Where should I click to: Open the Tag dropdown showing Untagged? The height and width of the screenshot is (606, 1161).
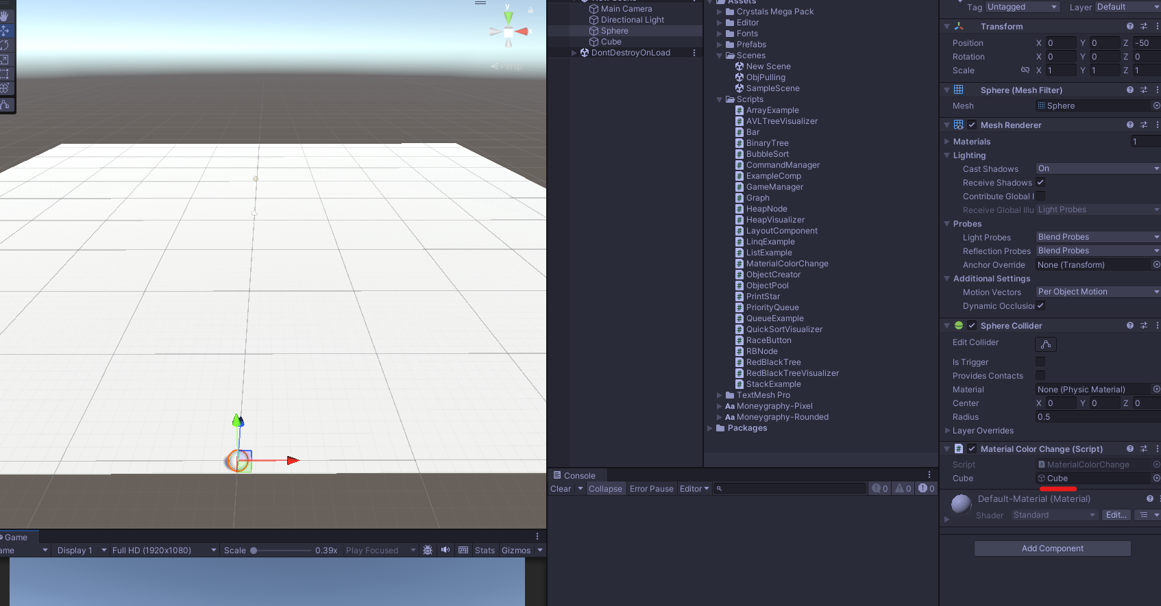(1023, 7)
